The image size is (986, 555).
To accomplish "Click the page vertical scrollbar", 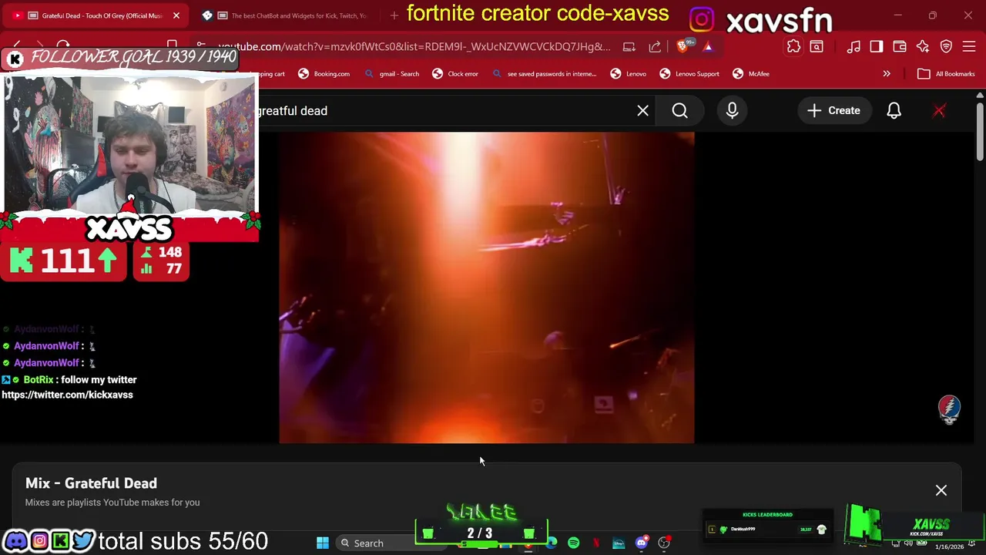I will tap(980, 131).
